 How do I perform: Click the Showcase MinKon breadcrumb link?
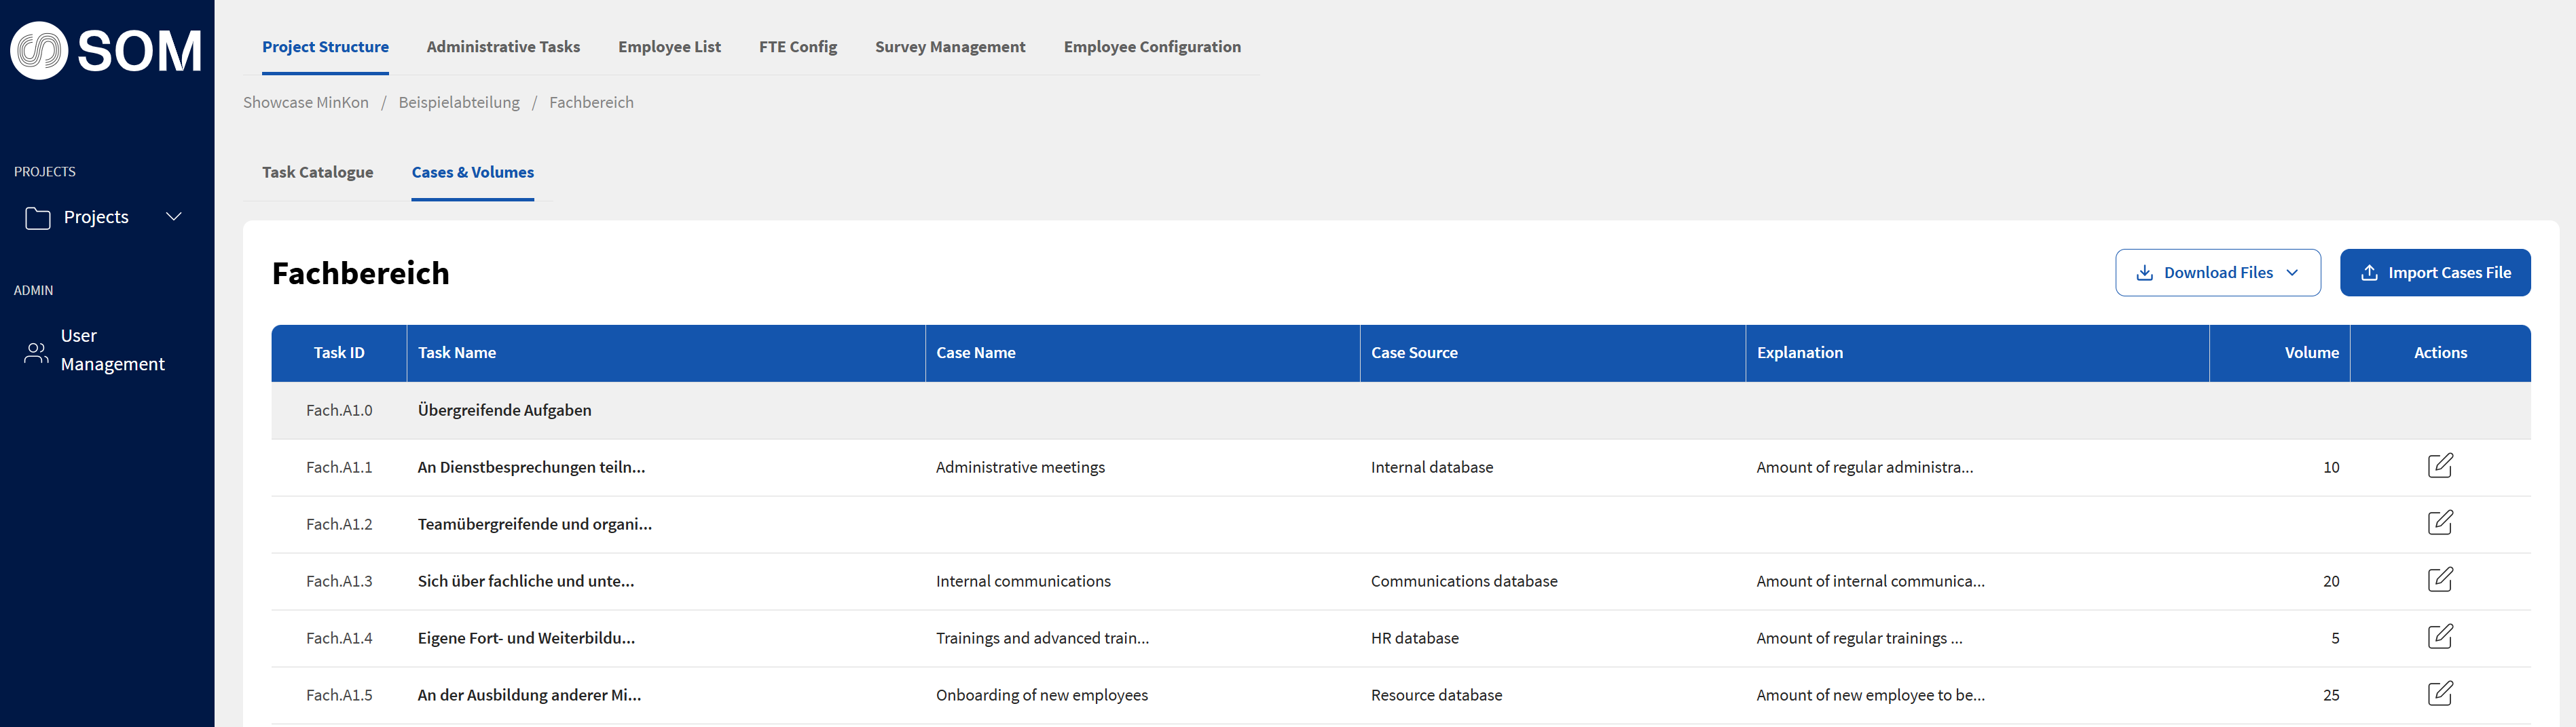[305, 103]
